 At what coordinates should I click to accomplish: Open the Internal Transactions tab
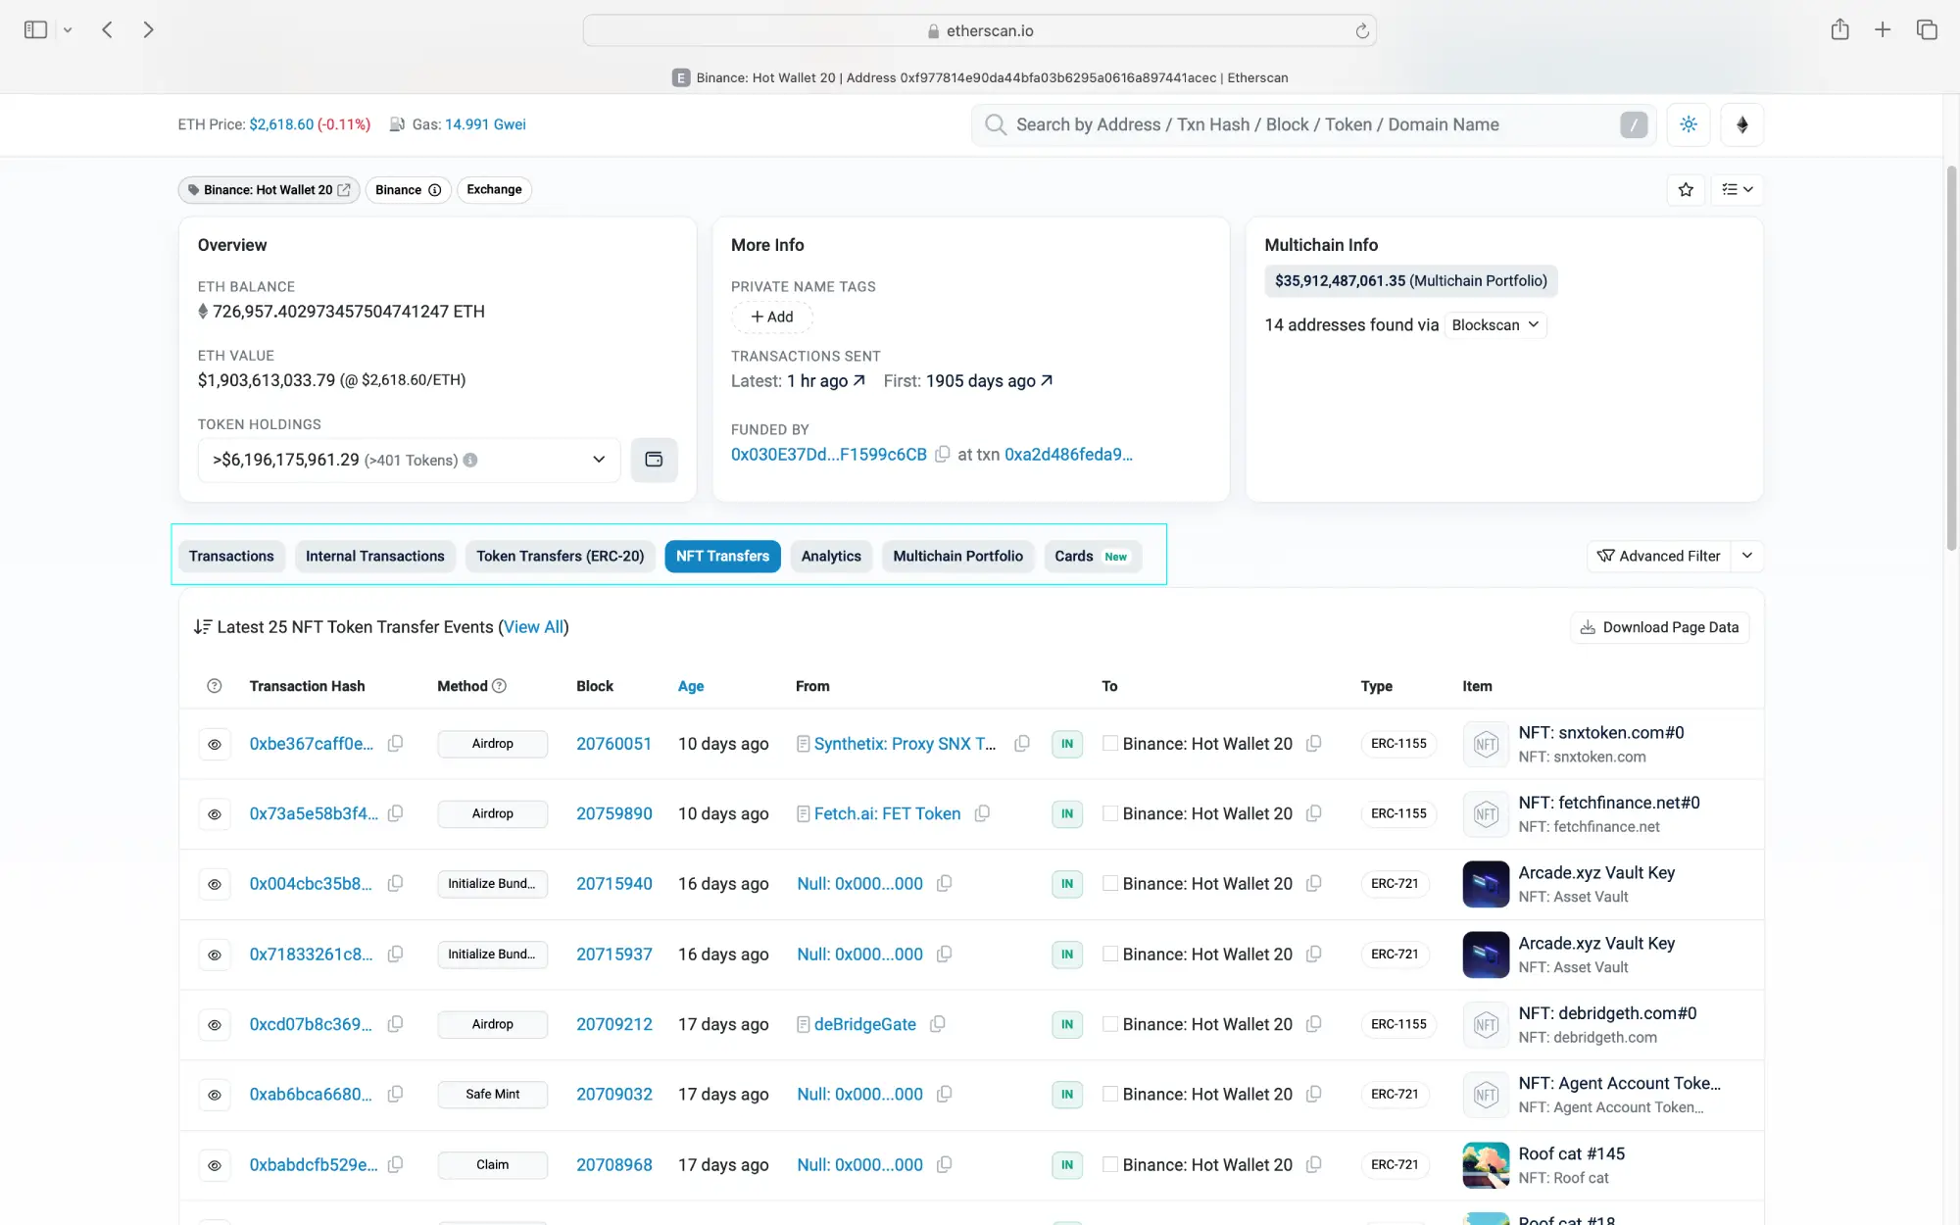tap(375, 556)
